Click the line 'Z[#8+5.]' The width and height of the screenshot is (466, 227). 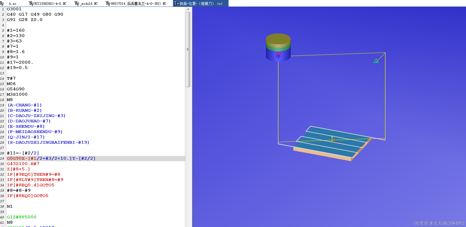click(19, 169)
